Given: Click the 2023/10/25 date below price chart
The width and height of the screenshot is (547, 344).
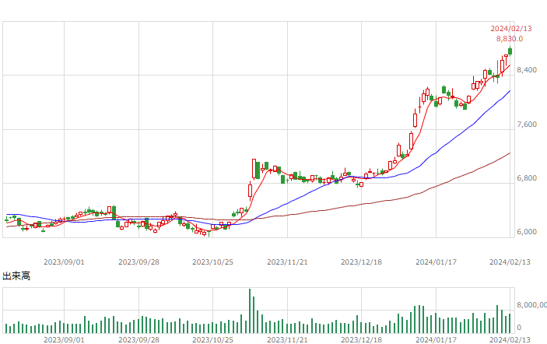Looking at the screenshot, I should point(212,262).
